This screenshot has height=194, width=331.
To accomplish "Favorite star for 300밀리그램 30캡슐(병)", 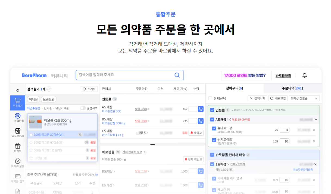I will click(31, 135).
